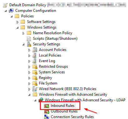Collapse the Security Settings node
128x119 pixels.
pyautogui.click(x=23, y=44)
